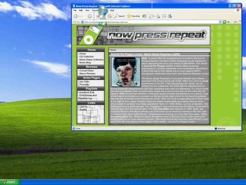This screenshot has width=246, height=185.
Task: Click the Back arrow button in Internet Explorer
Action: click(x=76, y=16)
